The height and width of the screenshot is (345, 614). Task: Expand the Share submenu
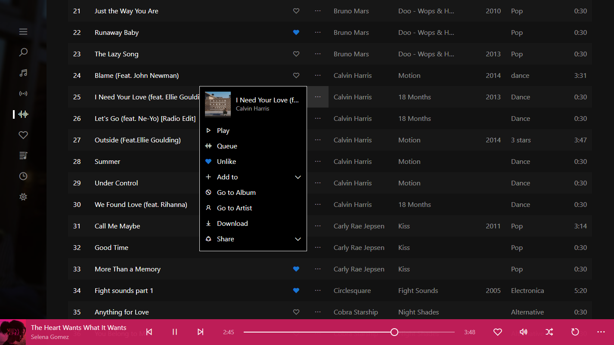point(226,239)
